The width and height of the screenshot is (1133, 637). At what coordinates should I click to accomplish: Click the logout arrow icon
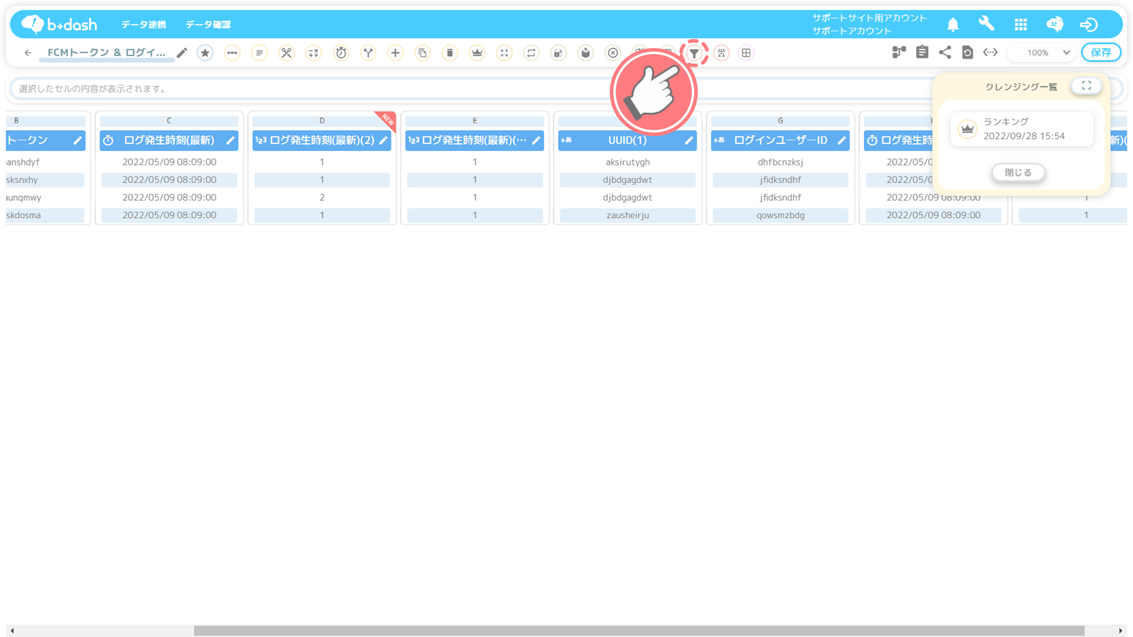tap(1089, 25)
